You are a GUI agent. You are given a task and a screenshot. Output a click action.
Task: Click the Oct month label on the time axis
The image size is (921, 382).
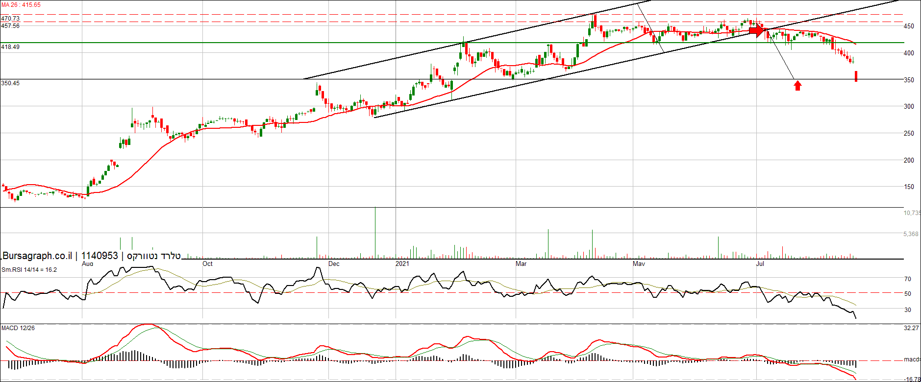coord(207,264)
